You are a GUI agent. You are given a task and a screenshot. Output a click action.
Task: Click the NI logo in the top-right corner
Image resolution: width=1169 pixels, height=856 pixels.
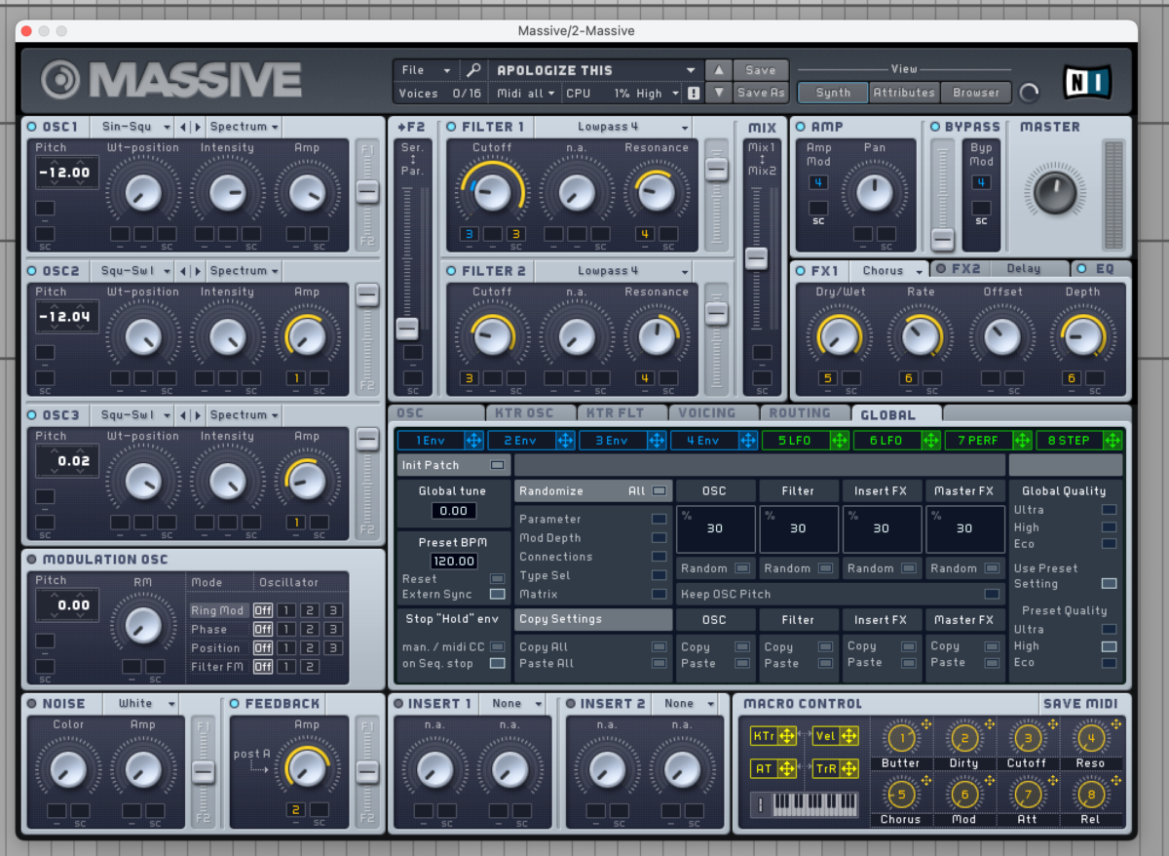(x=1088, y=83)
